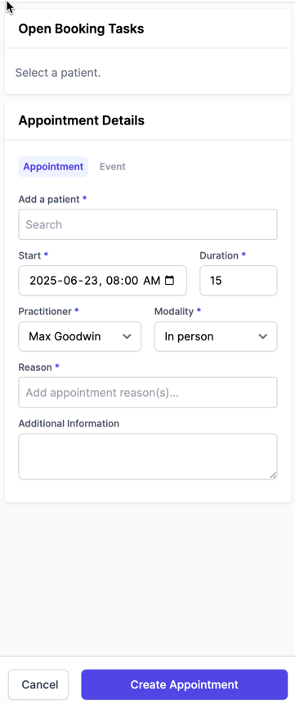
Task: Grab the resize handle of Additional Information box
Action: coord(273,475)
